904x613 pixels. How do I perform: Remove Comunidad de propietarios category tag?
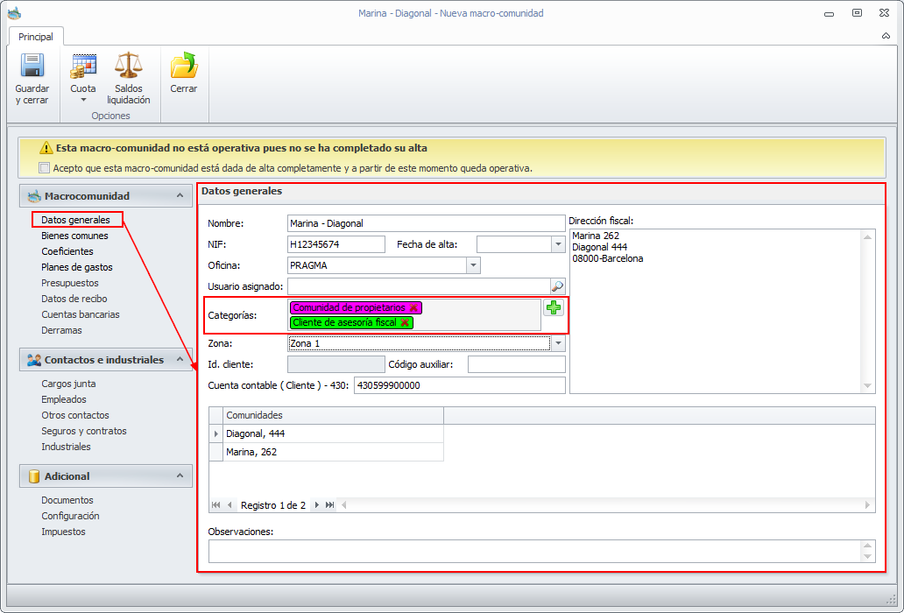[x=413, y=307]
